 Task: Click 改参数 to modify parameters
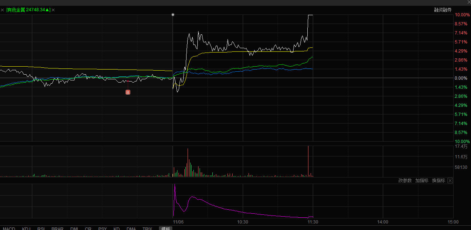point(405,180)
